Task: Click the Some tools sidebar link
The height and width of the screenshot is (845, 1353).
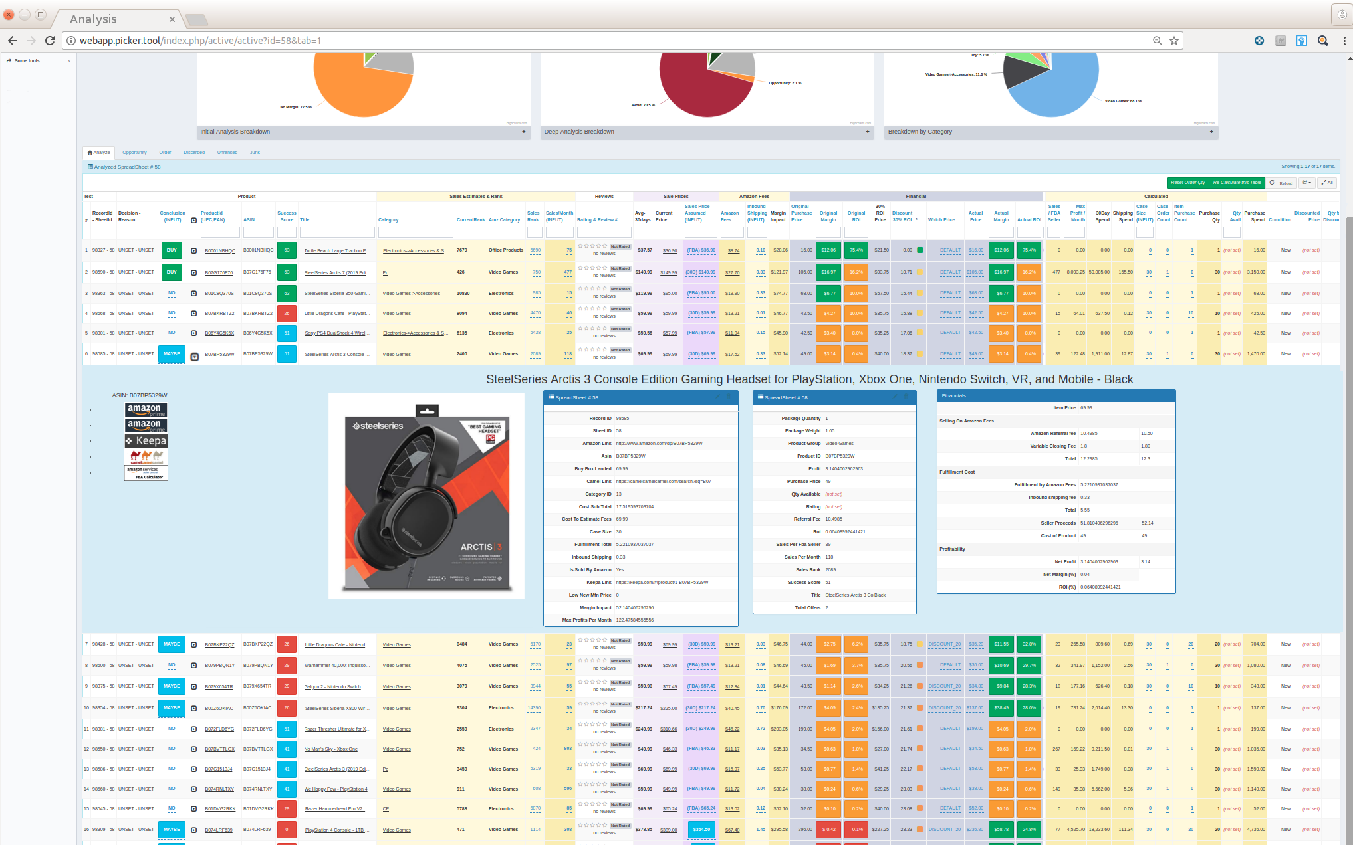Action: click(x=27, y=61)
